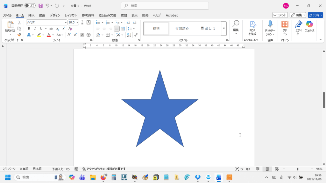Click the Clear All Formatting icon

pos(71,29)
